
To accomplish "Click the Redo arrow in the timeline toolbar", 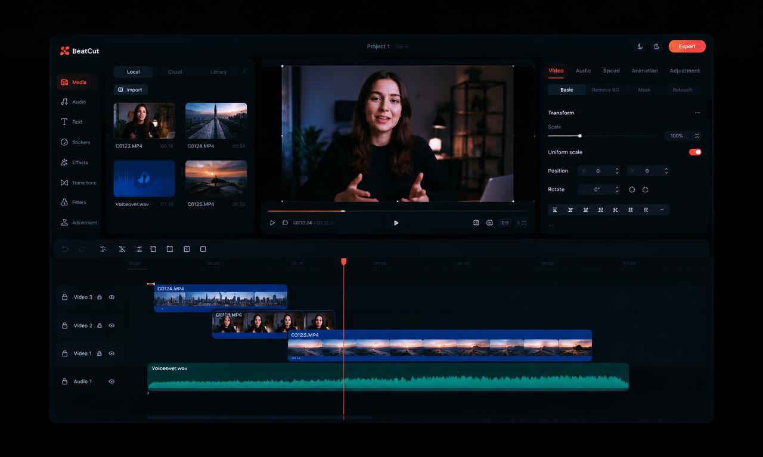I will tap(82, 249).
